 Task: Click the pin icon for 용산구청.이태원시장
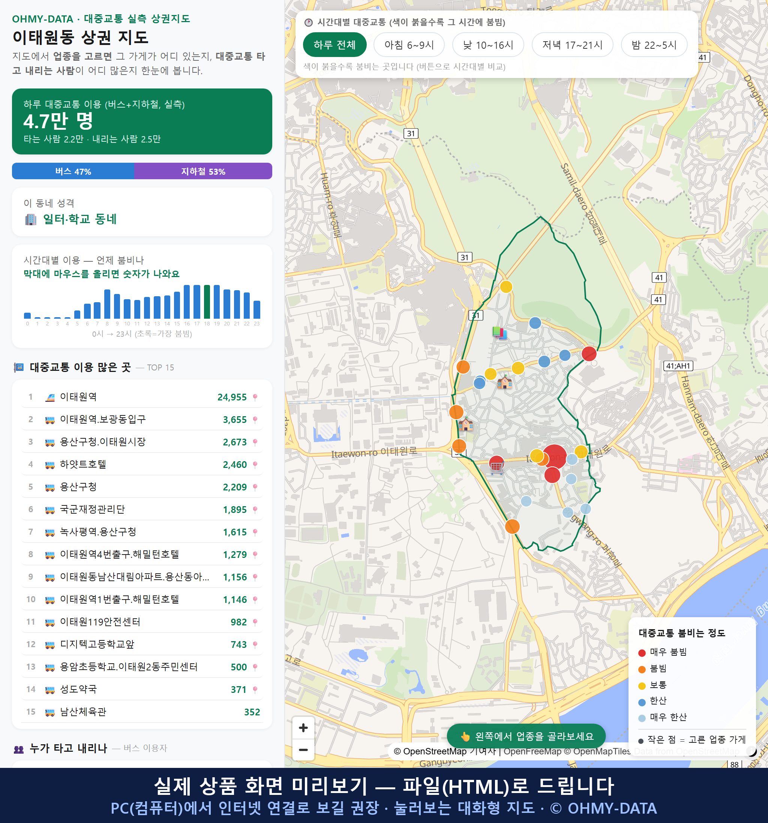tap(255, 442)
